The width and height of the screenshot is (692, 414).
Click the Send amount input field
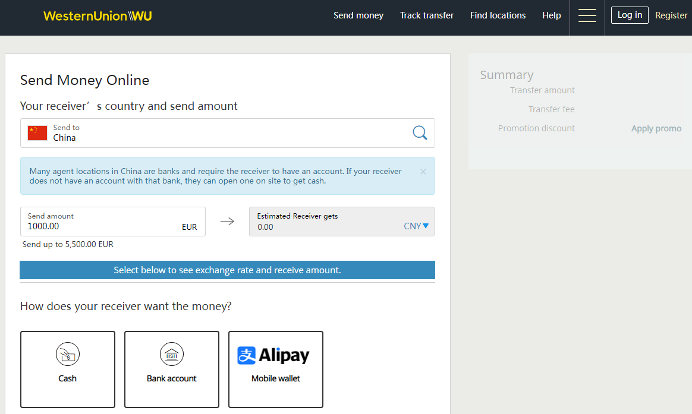112,222
